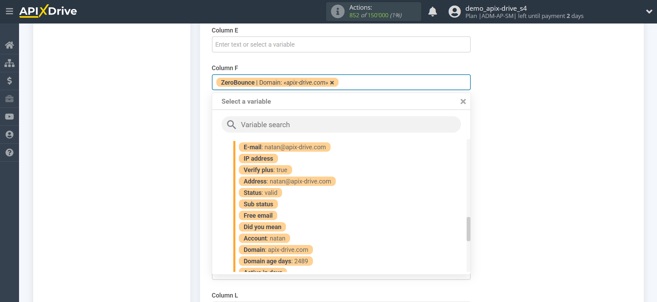Open the notifications bell
The height and width of the screenshot is (302, 657).
433,12
